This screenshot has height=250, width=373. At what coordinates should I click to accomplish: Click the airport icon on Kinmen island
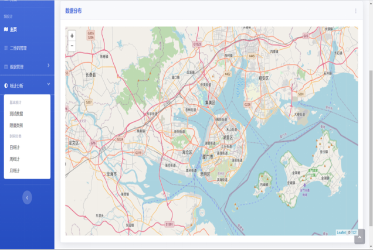(x=304, y=185)
